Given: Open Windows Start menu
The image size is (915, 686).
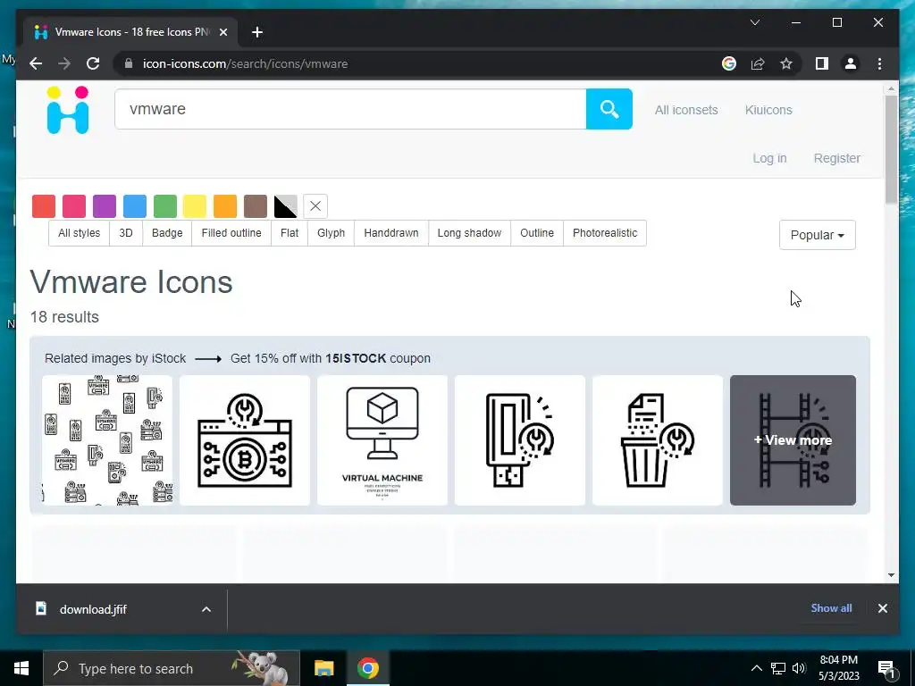Looking at the screenshot, I should point(21,668).
